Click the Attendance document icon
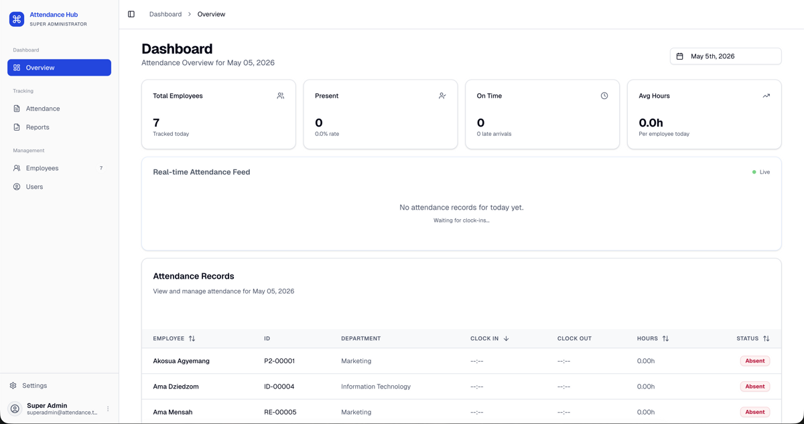The height and width of the screenshot is (424, 804). 17,109
